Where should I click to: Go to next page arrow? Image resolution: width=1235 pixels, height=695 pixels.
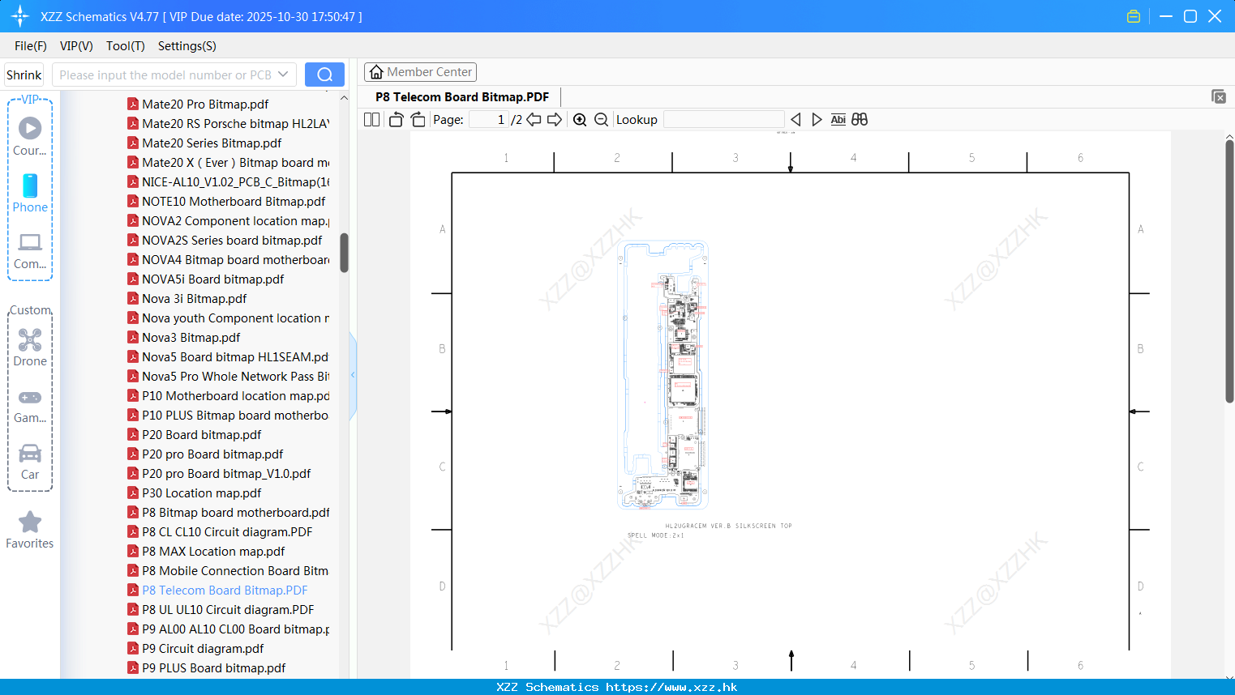click(555, 119)
